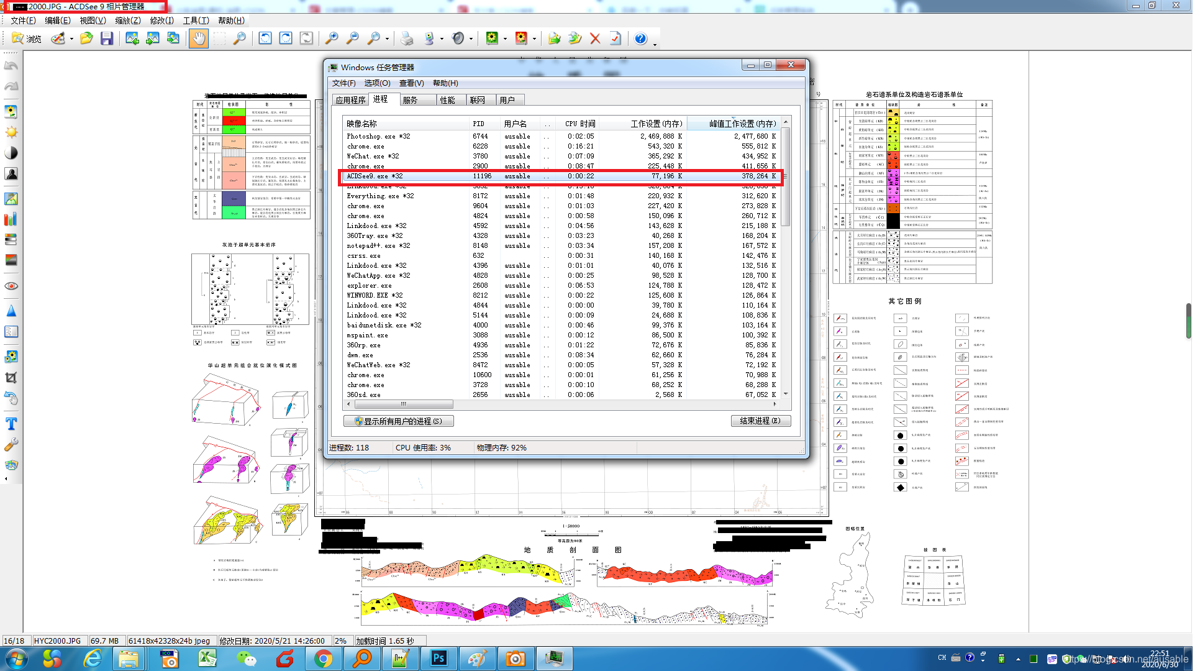The height and width of the screenshot is (671, 1195).
Task: Click the red X delete icon
Action: pyautogui.click(x=595, y=39)
